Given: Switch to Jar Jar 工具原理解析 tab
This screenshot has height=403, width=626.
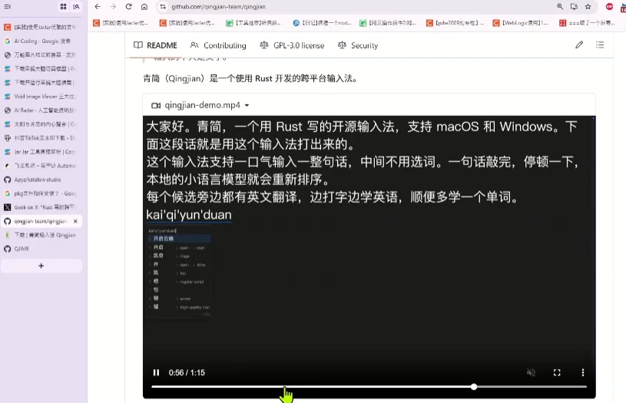Looking at the screenshot, I should 41,152.
